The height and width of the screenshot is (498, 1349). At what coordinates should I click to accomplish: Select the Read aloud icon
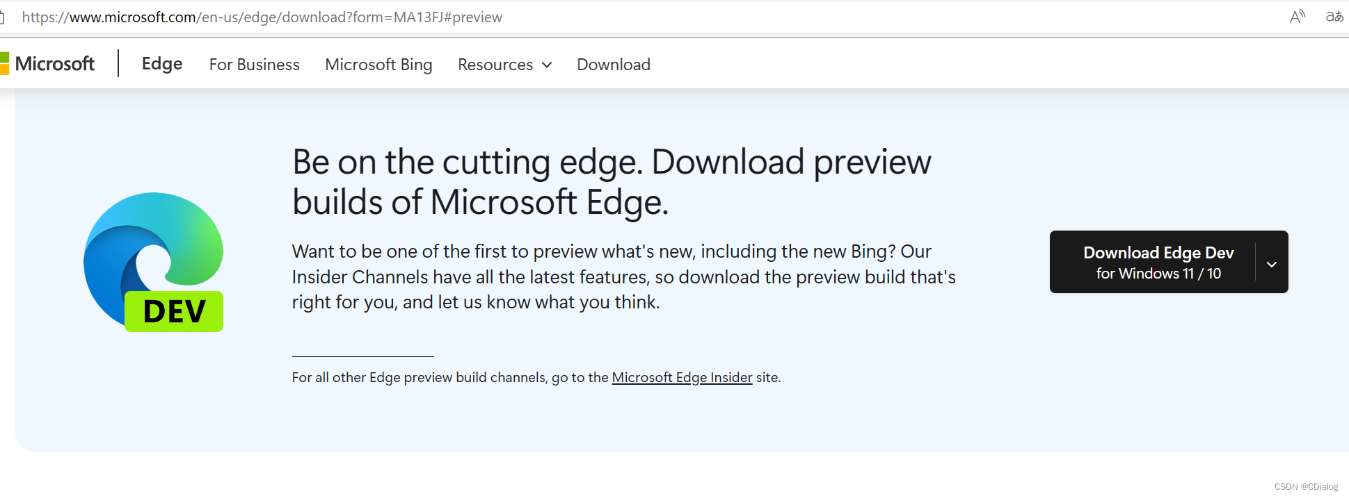[x=1297, y=16]
